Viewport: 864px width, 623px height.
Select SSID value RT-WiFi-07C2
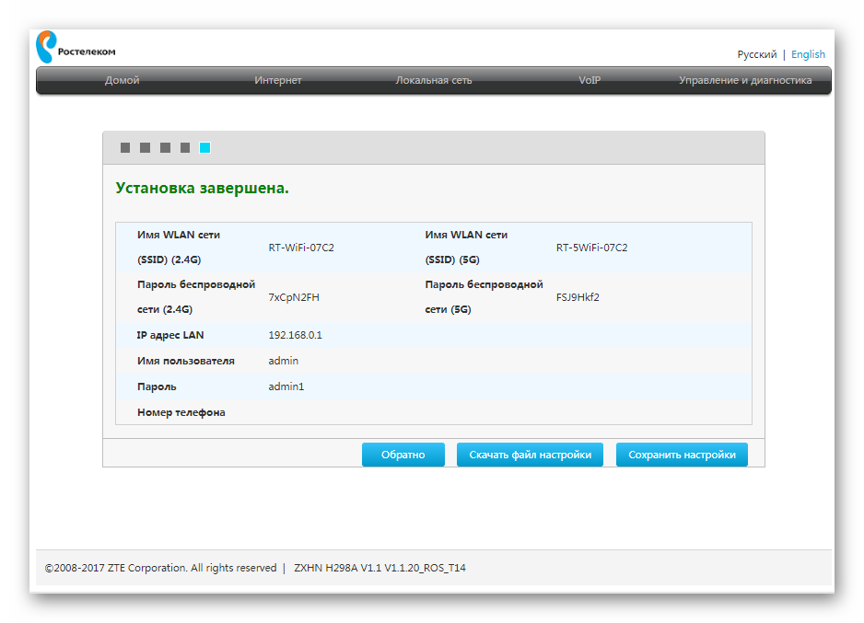(x=301, y=248)
